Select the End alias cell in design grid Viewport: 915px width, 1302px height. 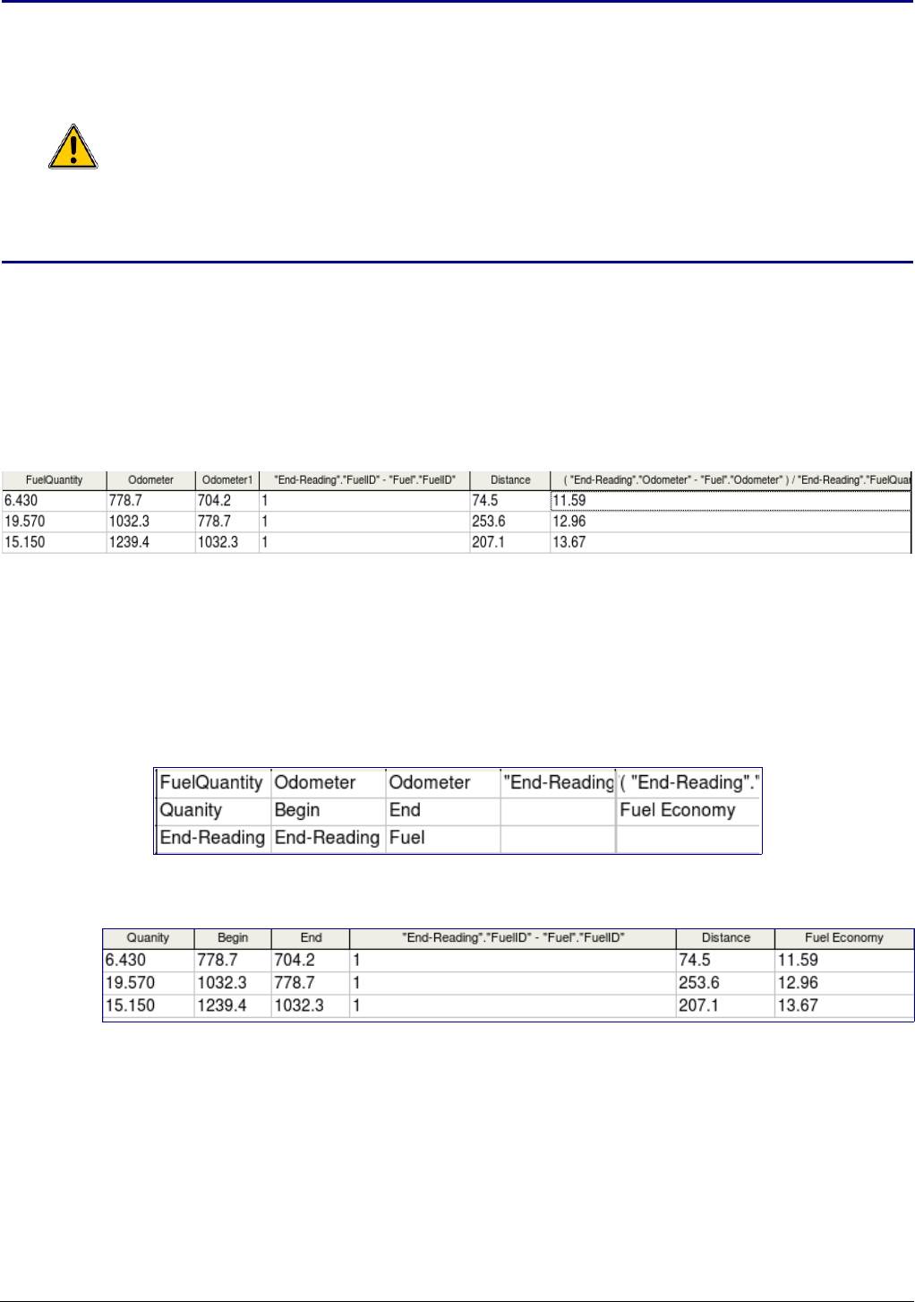click(443, 810)
